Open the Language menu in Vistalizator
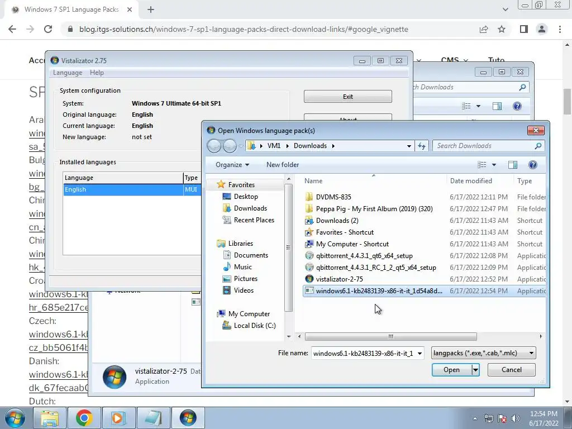 68,73
